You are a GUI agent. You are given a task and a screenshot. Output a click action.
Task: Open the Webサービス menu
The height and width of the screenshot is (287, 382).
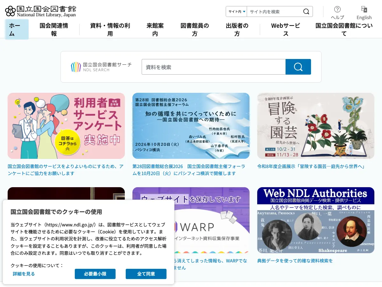click(286, 29)
